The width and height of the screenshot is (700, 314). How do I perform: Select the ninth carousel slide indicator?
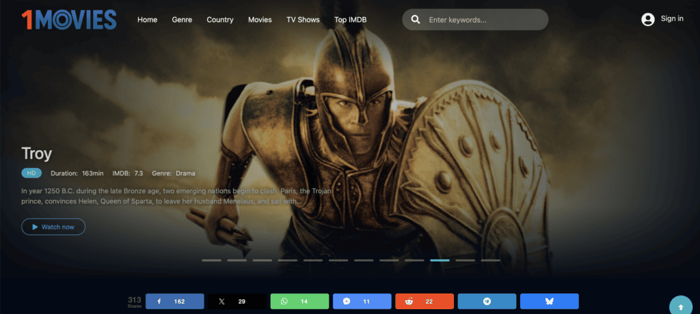tap(415, 260)
